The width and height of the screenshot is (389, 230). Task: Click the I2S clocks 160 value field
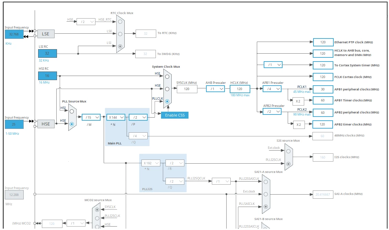[x=323, y=157]
